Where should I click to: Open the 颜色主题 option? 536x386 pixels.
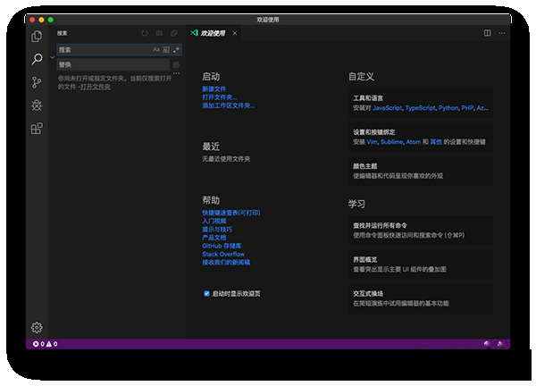[x=420, y=171]
